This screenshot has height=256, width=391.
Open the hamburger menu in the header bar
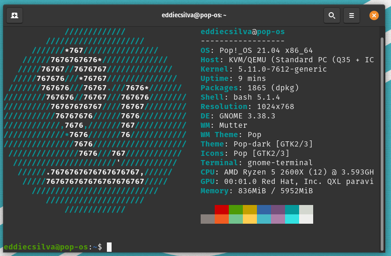tap(352, 15)
